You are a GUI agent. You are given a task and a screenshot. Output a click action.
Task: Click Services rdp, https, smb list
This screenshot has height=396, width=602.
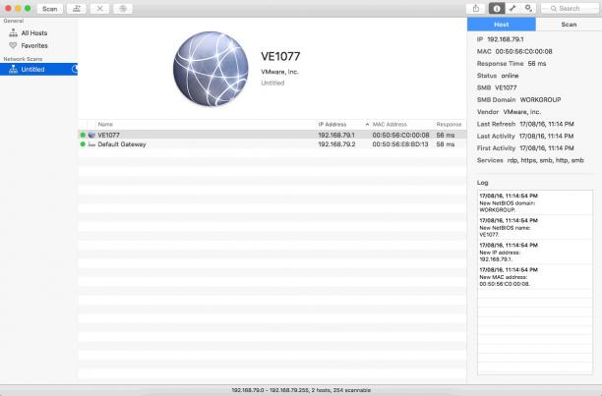tap(546, 160)
